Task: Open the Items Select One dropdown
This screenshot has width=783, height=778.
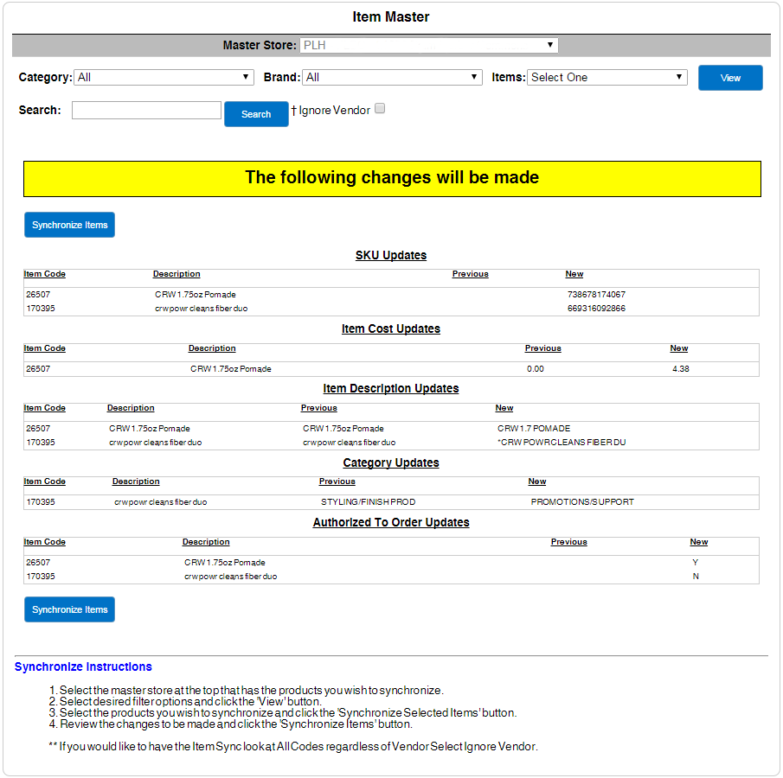Action: point(607,77)
